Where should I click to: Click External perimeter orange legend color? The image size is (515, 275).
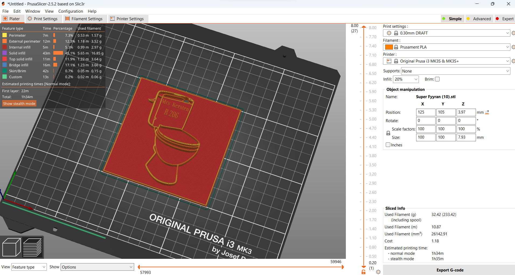[x=5, y=41]
